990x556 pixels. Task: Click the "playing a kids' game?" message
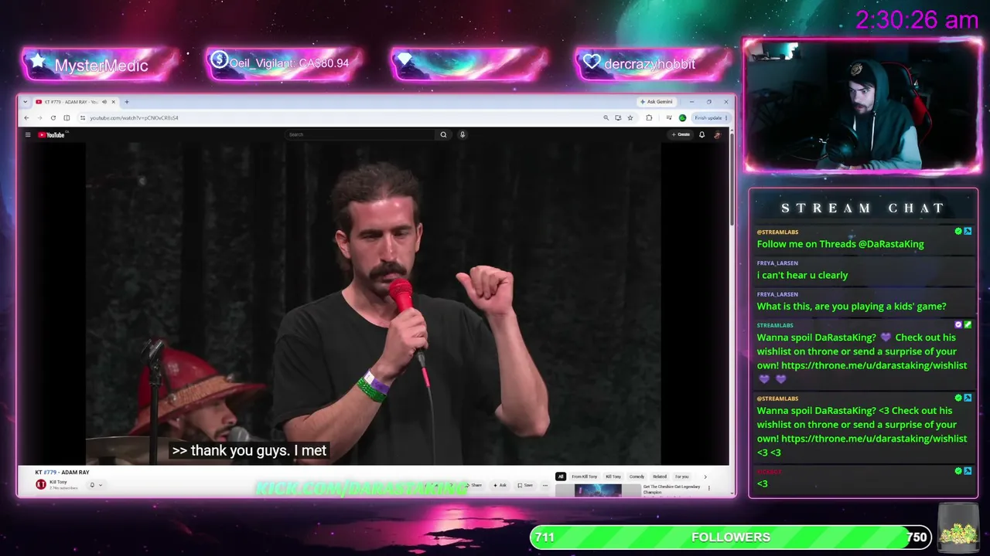pos(851,306)
